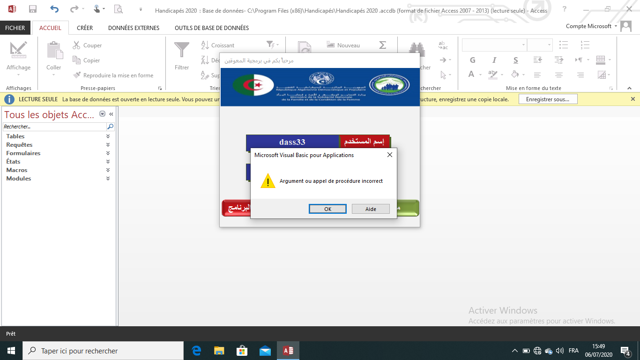
Task: Switch to the CRÉER tab
Action: [85, 28]
